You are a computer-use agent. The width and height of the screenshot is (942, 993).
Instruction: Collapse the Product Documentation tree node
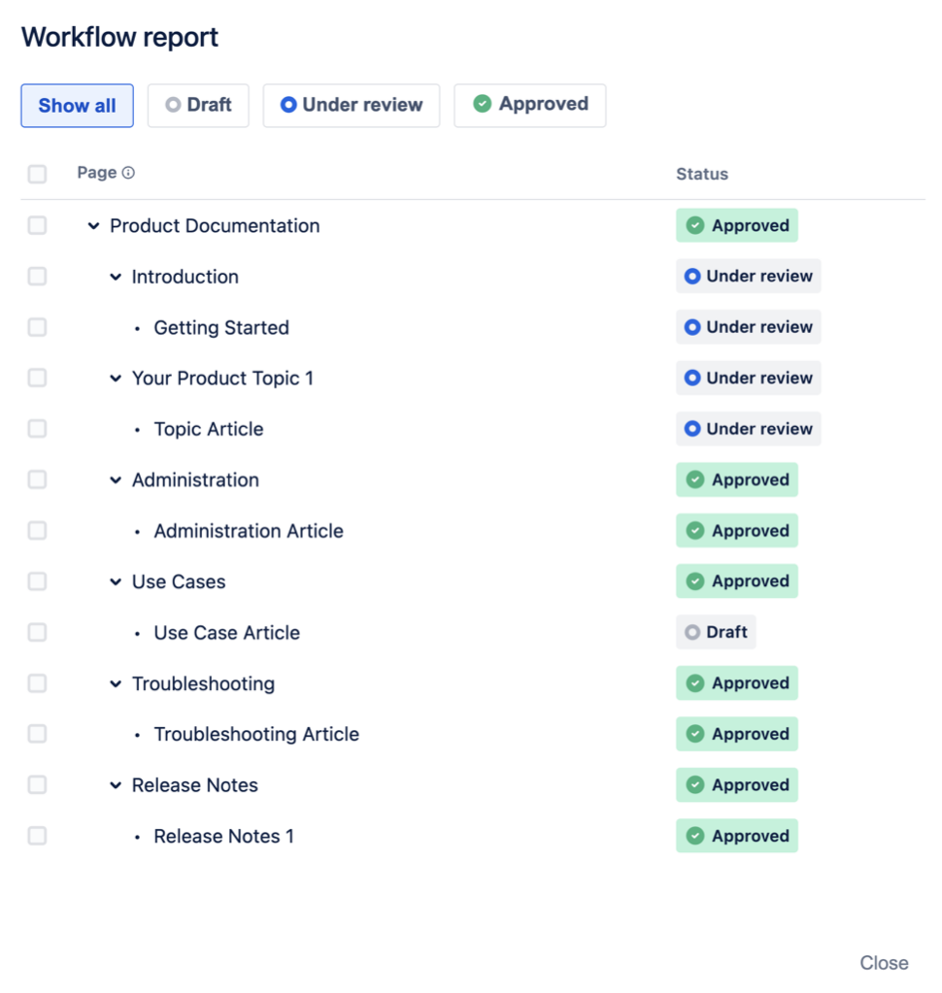pyautogui.click(x=94, y=224)
